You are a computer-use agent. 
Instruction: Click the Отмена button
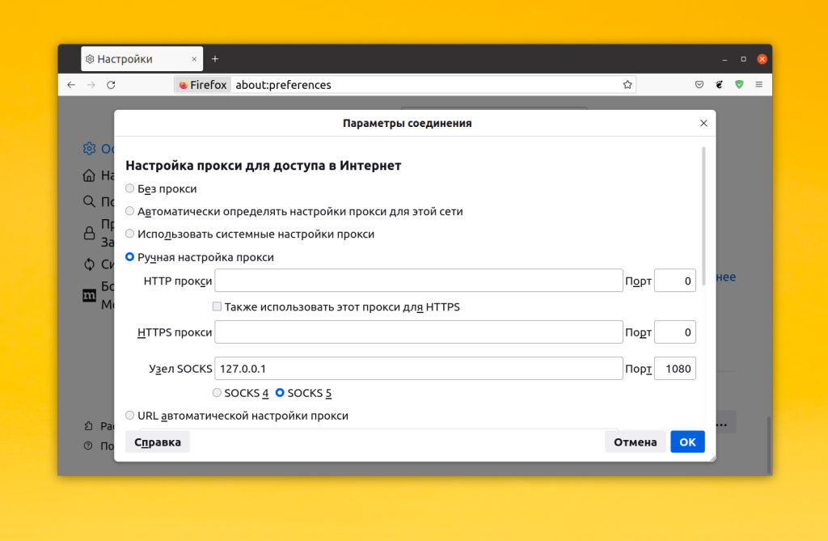pyautogui.click(x=636, y=442)
